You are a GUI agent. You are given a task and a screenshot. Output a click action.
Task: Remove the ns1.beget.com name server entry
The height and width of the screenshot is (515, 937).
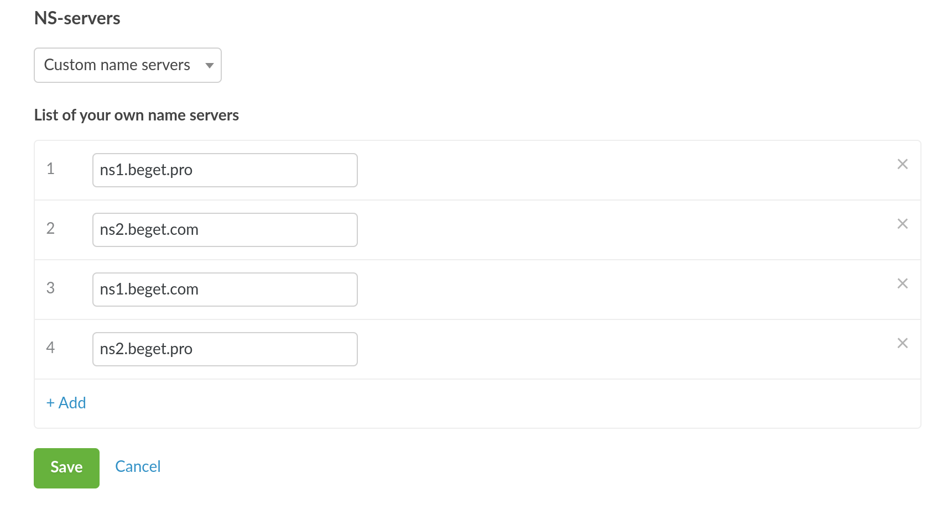click(x=902, y=283)
